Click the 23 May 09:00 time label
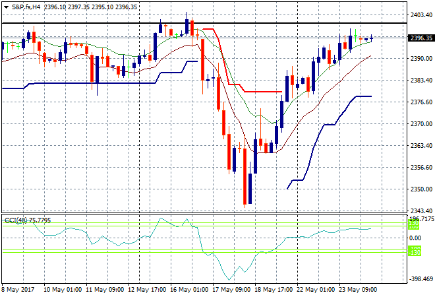 [x=358, y=290]
